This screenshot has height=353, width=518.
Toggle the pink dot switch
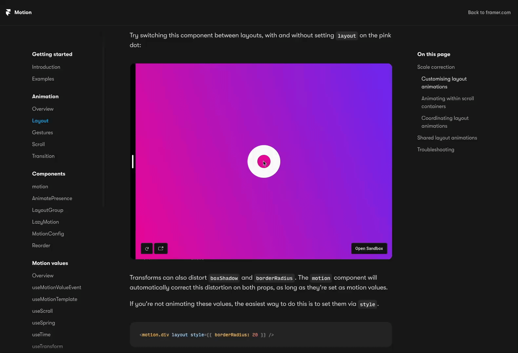[x=264, y=161]
